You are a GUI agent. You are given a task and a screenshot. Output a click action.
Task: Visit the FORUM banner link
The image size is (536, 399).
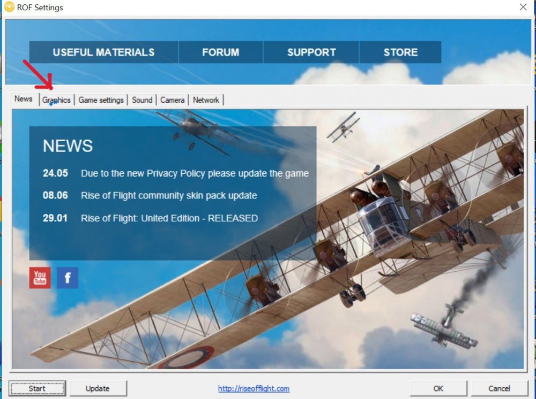click(220, 52)
